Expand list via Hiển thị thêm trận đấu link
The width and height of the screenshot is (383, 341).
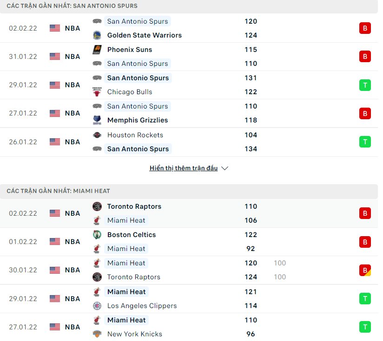coord(184,168)
